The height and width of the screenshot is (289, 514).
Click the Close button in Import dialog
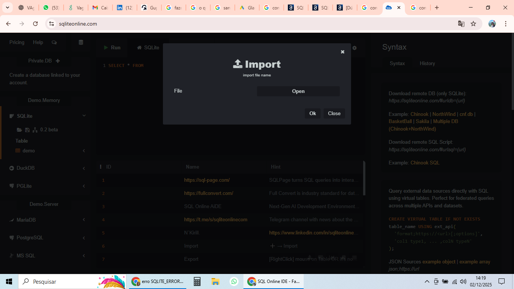pos(334,113)
